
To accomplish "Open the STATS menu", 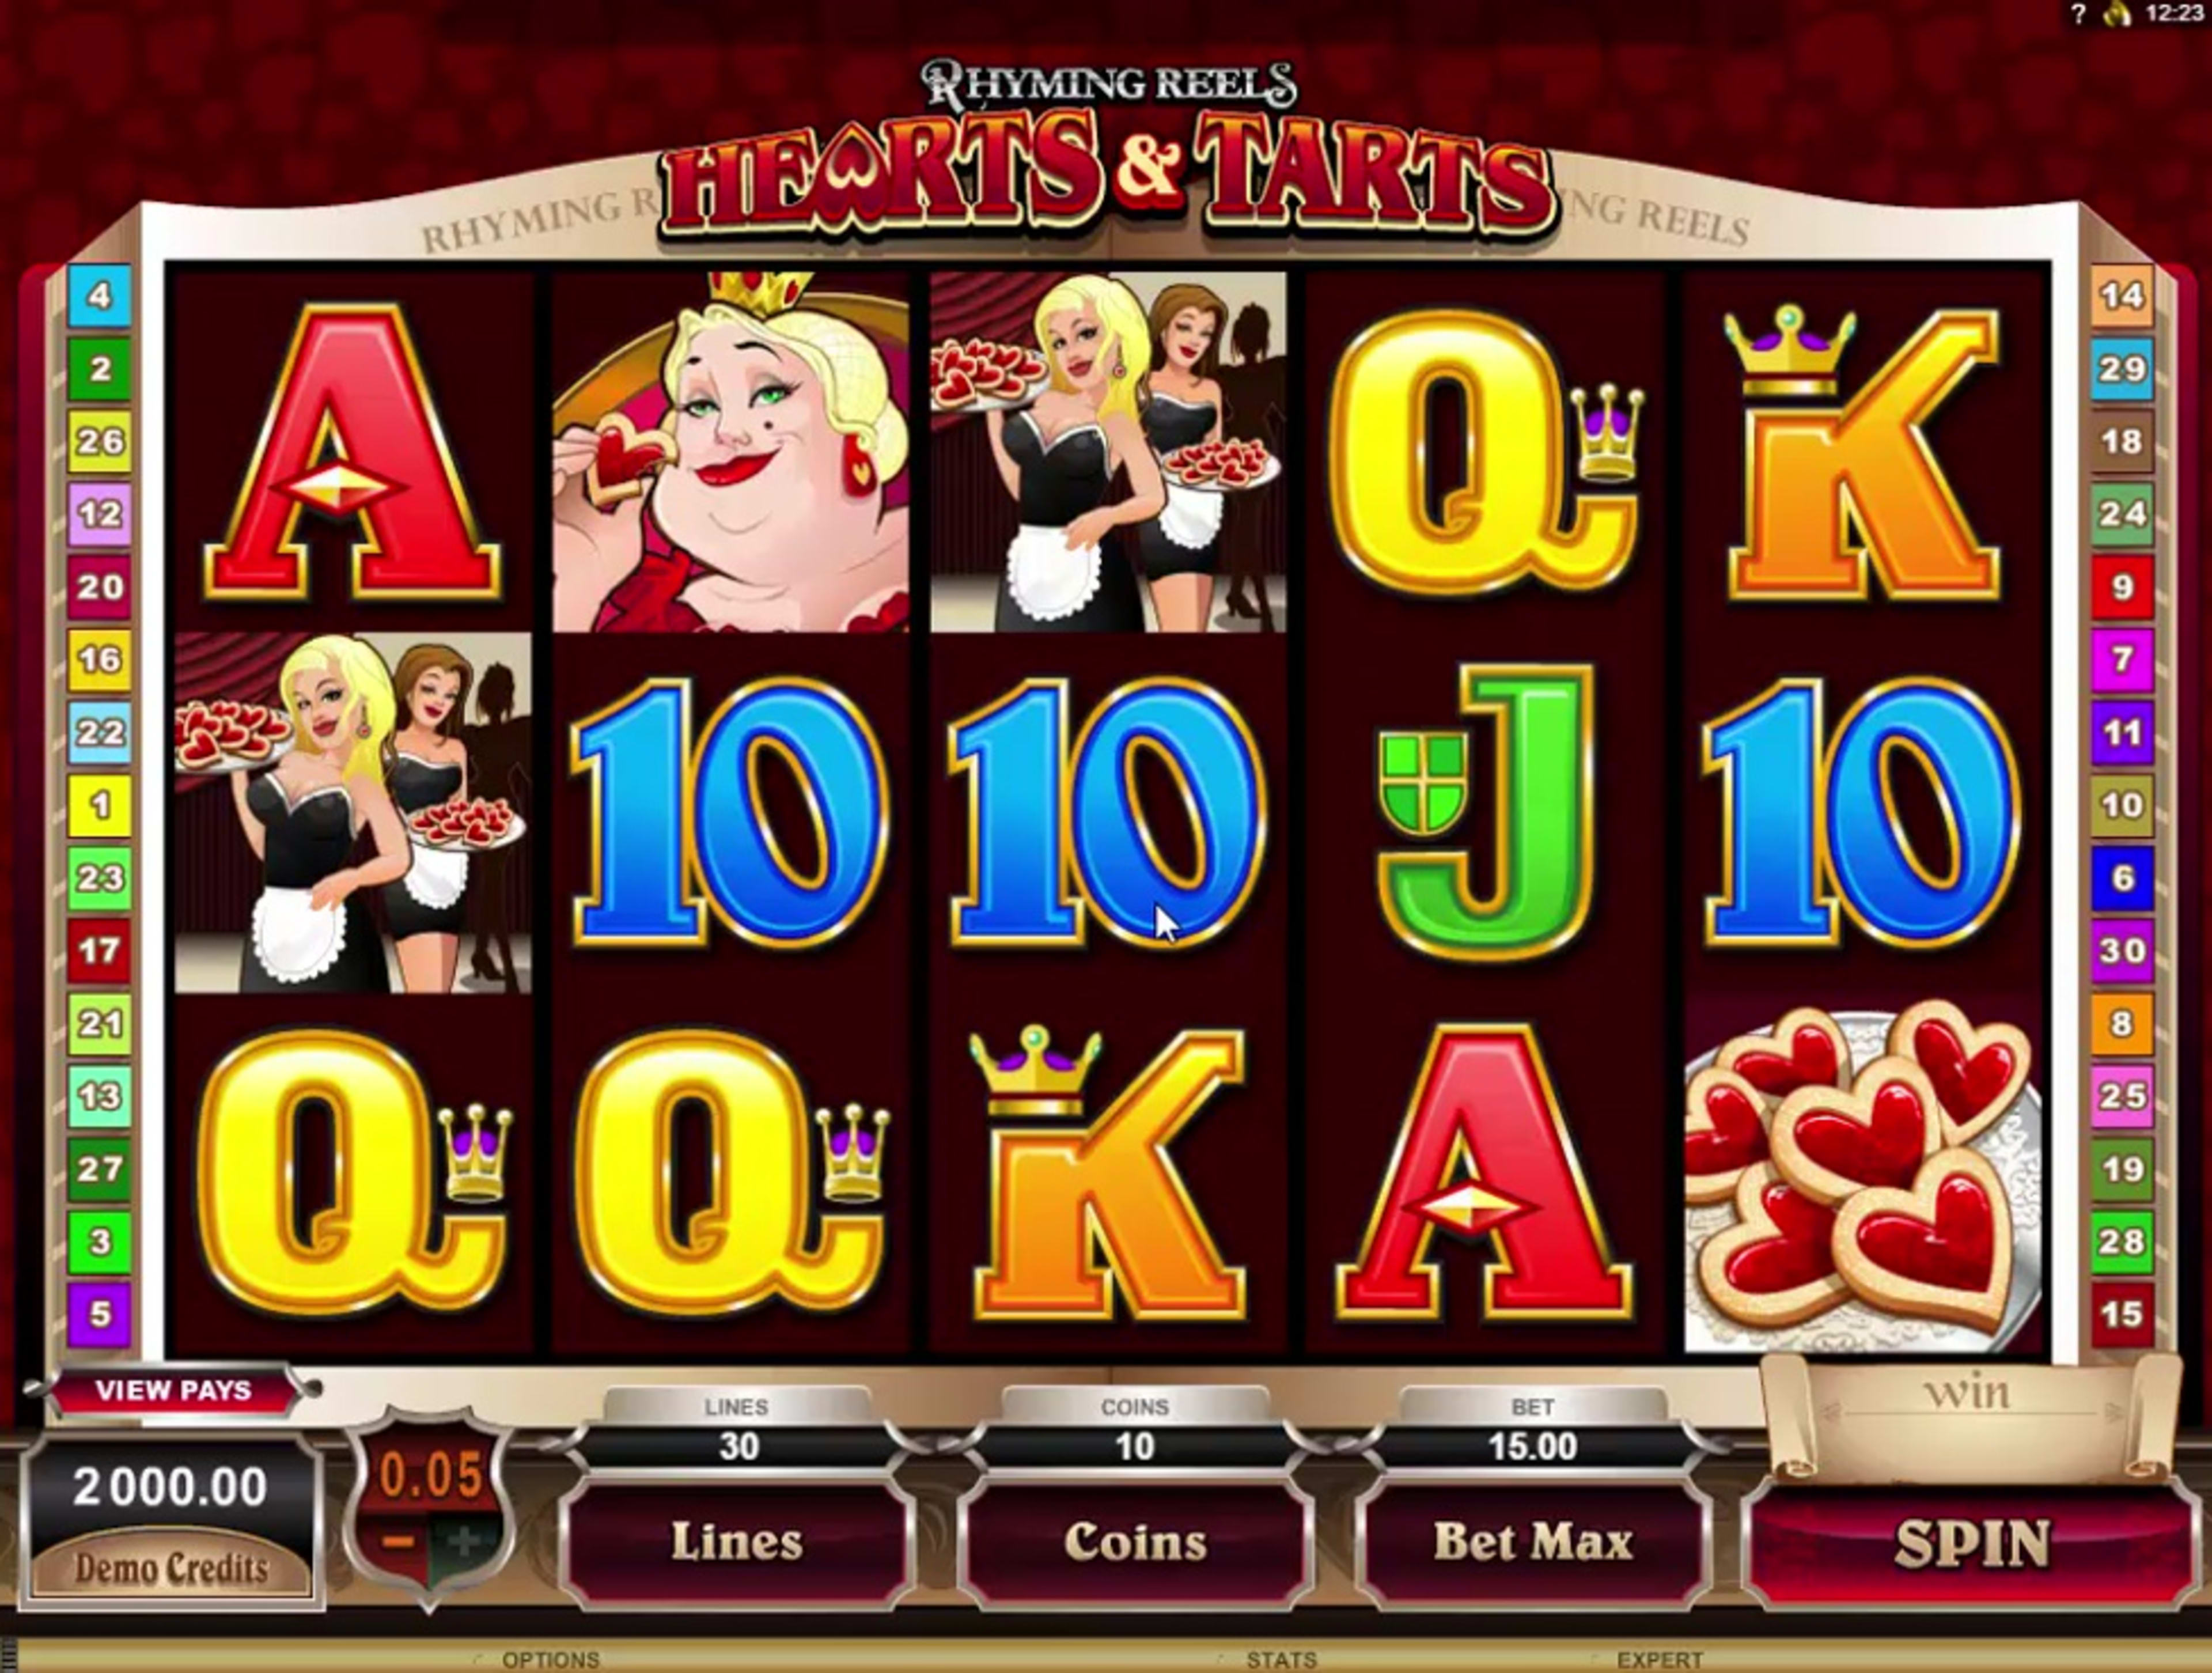I will [1281, 1660].
